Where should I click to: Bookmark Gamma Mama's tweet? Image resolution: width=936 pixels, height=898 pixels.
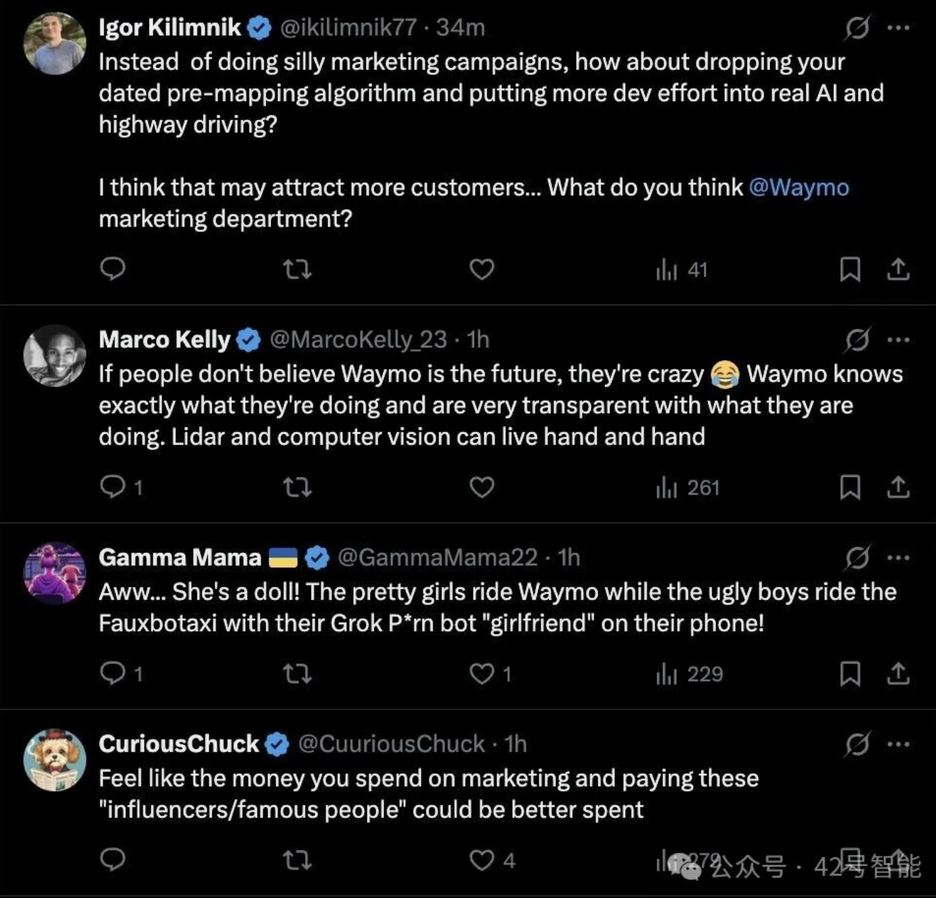(x=850, y=674)
